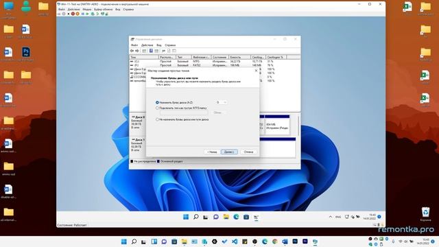This screenshot has width=439, height=247.
Task: Click the red Shut Down icon in VM toolbar
Action: coord(73,14)
